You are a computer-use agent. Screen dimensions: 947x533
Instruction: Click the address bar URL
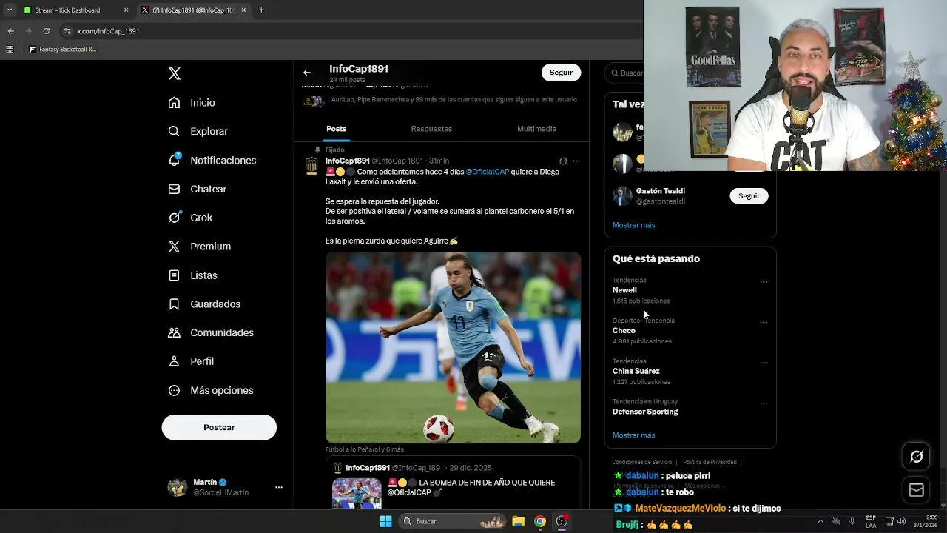108,31
